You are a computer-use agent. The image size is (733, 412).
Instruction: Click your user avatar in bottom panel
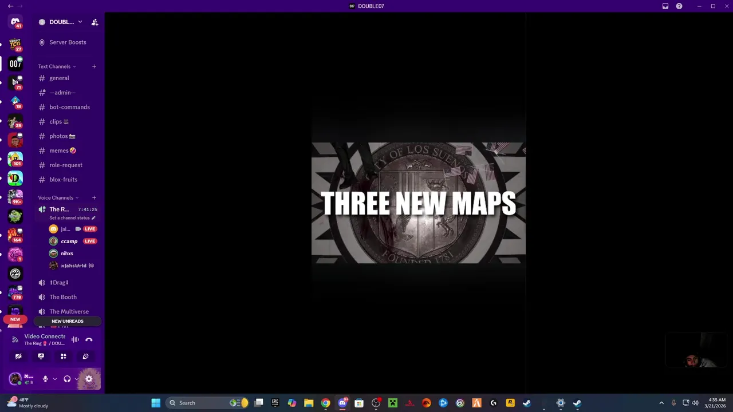[x=15, y=379]
